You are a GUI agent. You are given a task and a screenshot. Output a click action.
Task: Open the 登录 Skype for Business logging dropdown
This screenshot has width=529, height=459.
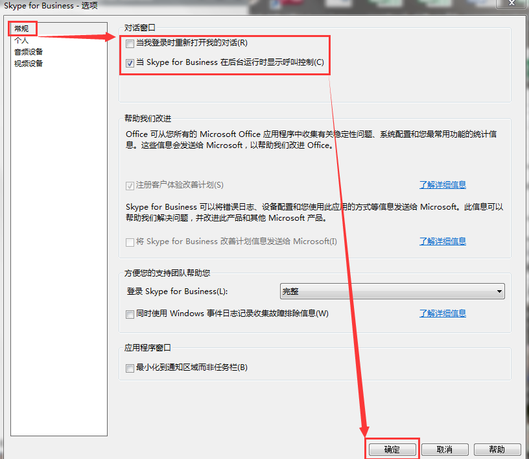tap(392, 291)
